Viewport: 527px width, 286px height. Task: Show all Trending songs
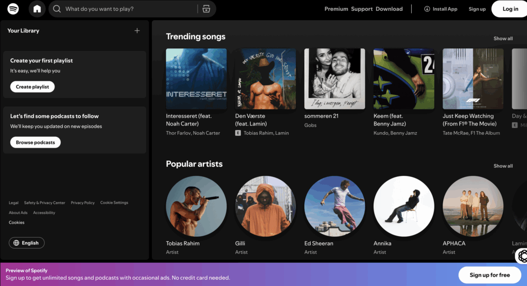pos(503,39)
